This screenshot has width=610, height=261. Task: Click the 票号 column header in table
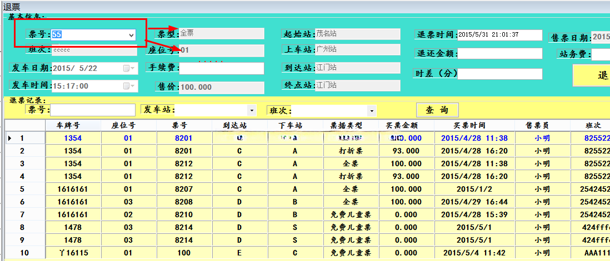pyautogui.click(x=184, y=125)
